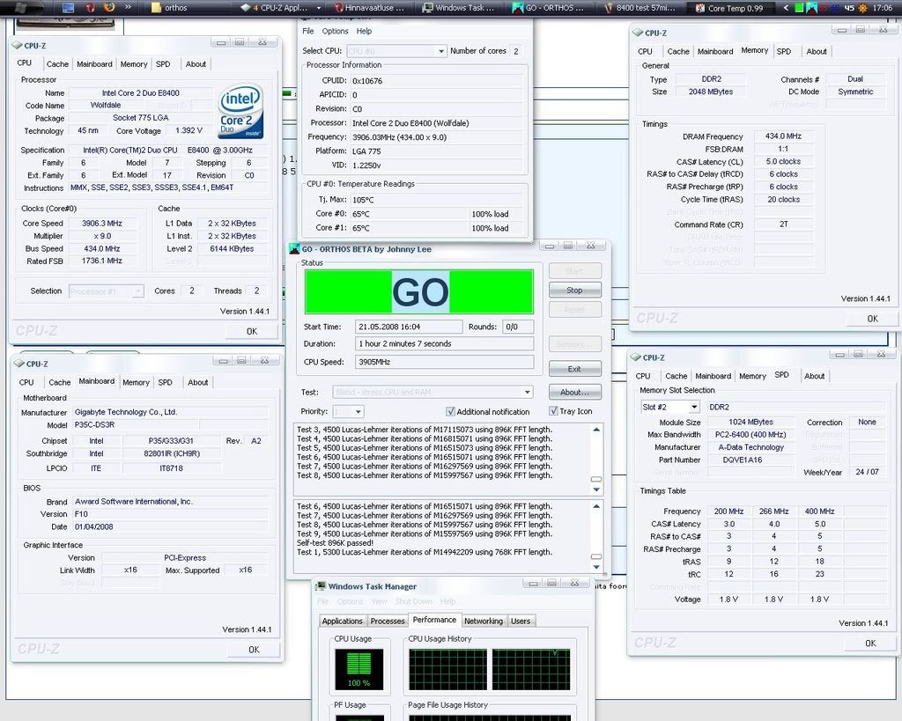Open Core Temp Help menu
The height and width of the screenshot is (721, 902).
[364, 31]
